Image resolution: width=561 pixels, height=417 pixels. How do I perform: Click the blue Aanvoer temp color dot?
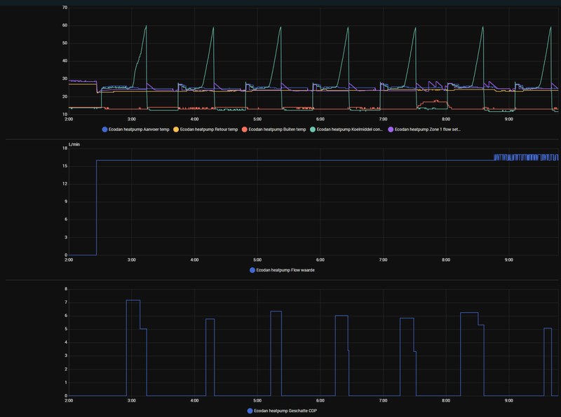pos(104,129)
